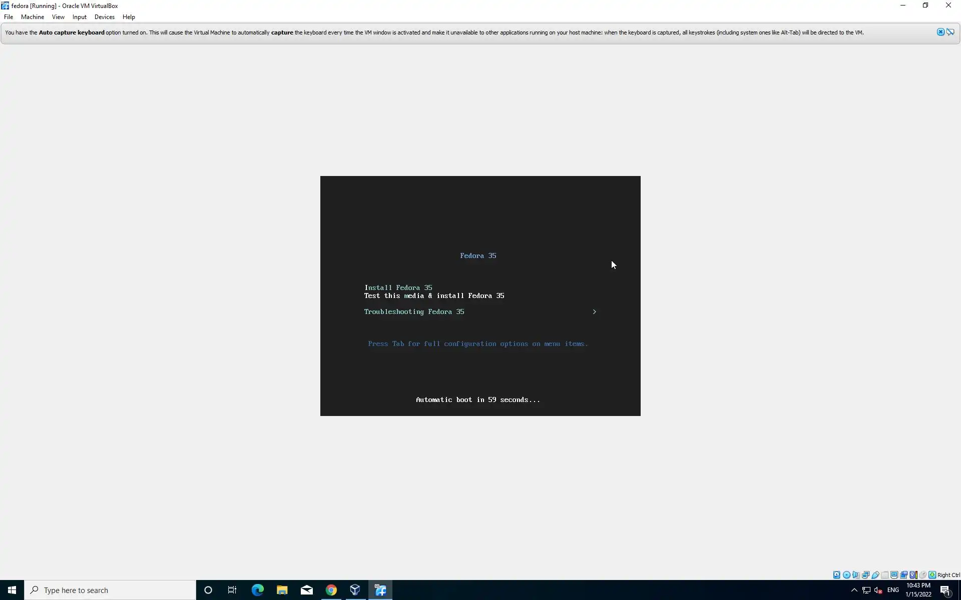Click the recording status icon
The image size is (961, 600).
pos(904,575)
